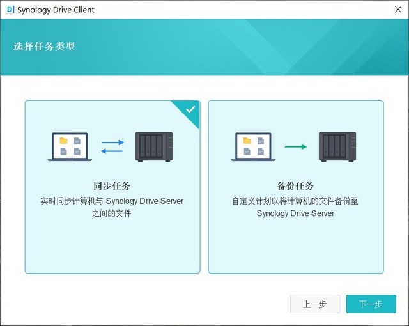Click the selected checkmark on sync task card
The image size is (409, 326).
pos(190,109)
